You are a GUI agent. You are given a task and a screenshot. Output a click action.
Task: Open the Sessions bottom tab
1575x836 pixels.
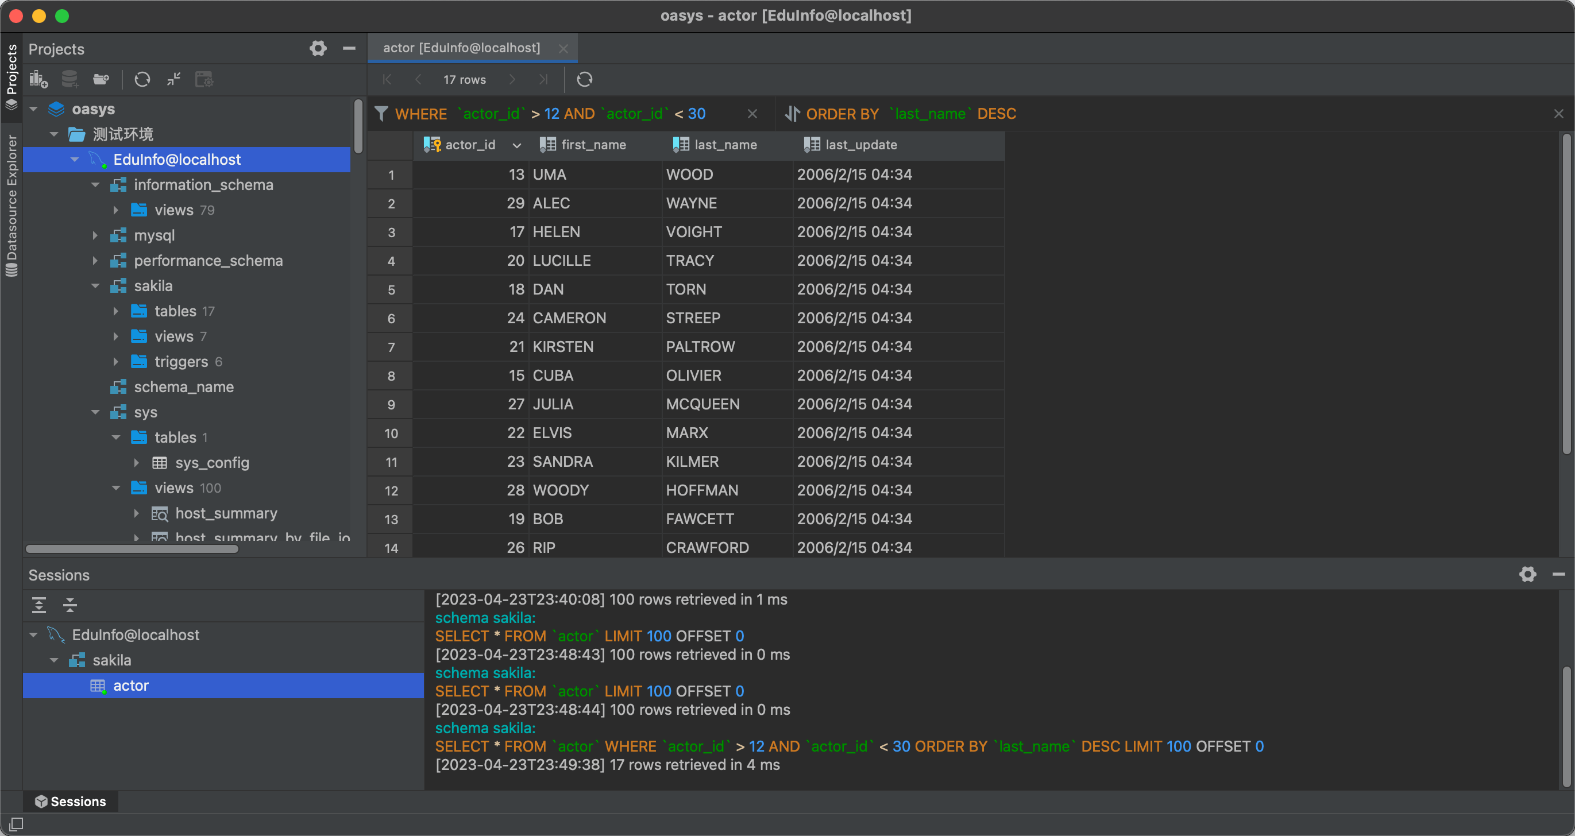coord(71,801)
